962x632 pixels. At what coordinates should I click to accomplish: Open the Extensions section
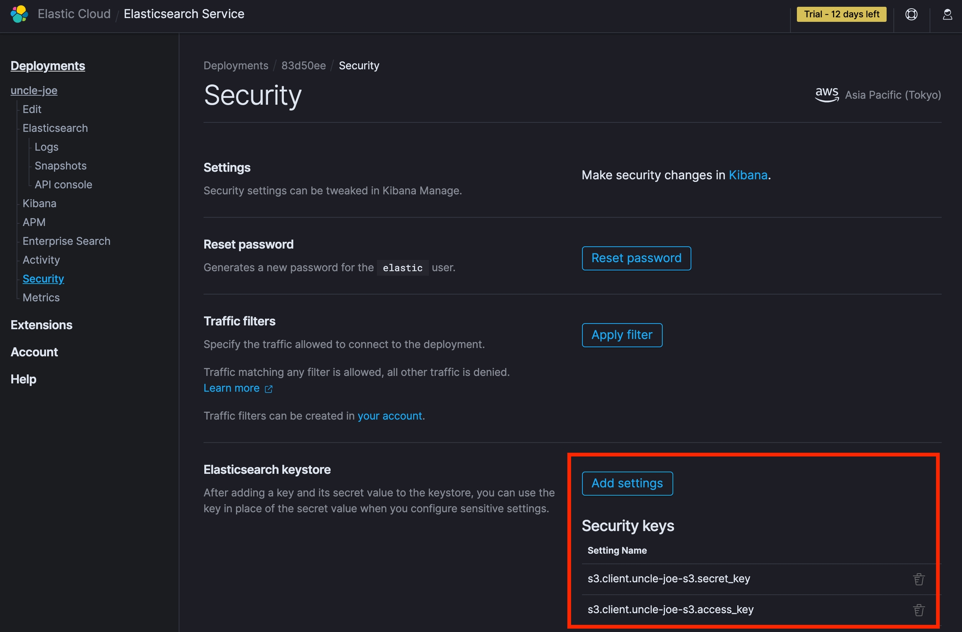coord(41,325)
